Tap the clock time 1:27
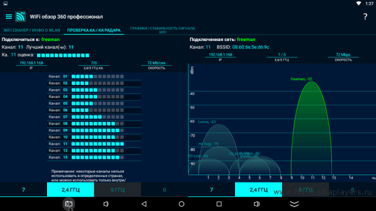 point(370,4)
